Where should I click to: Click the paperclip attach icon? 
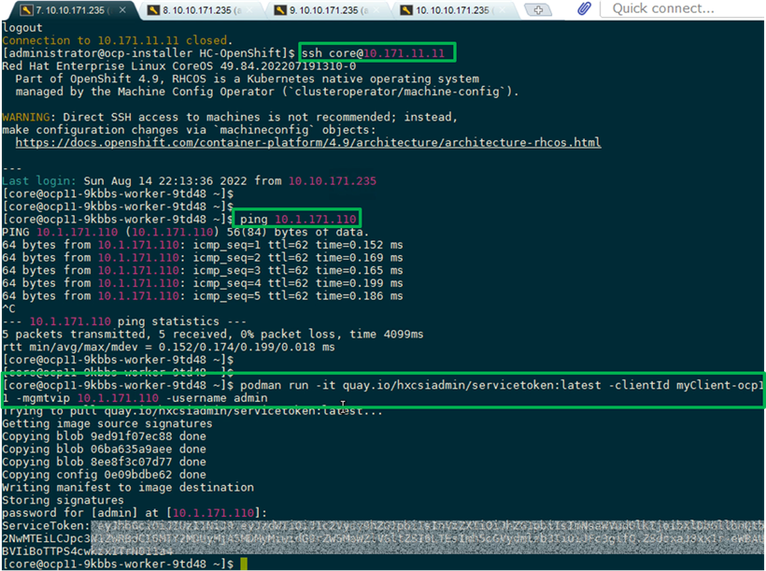tap(584, 8)
